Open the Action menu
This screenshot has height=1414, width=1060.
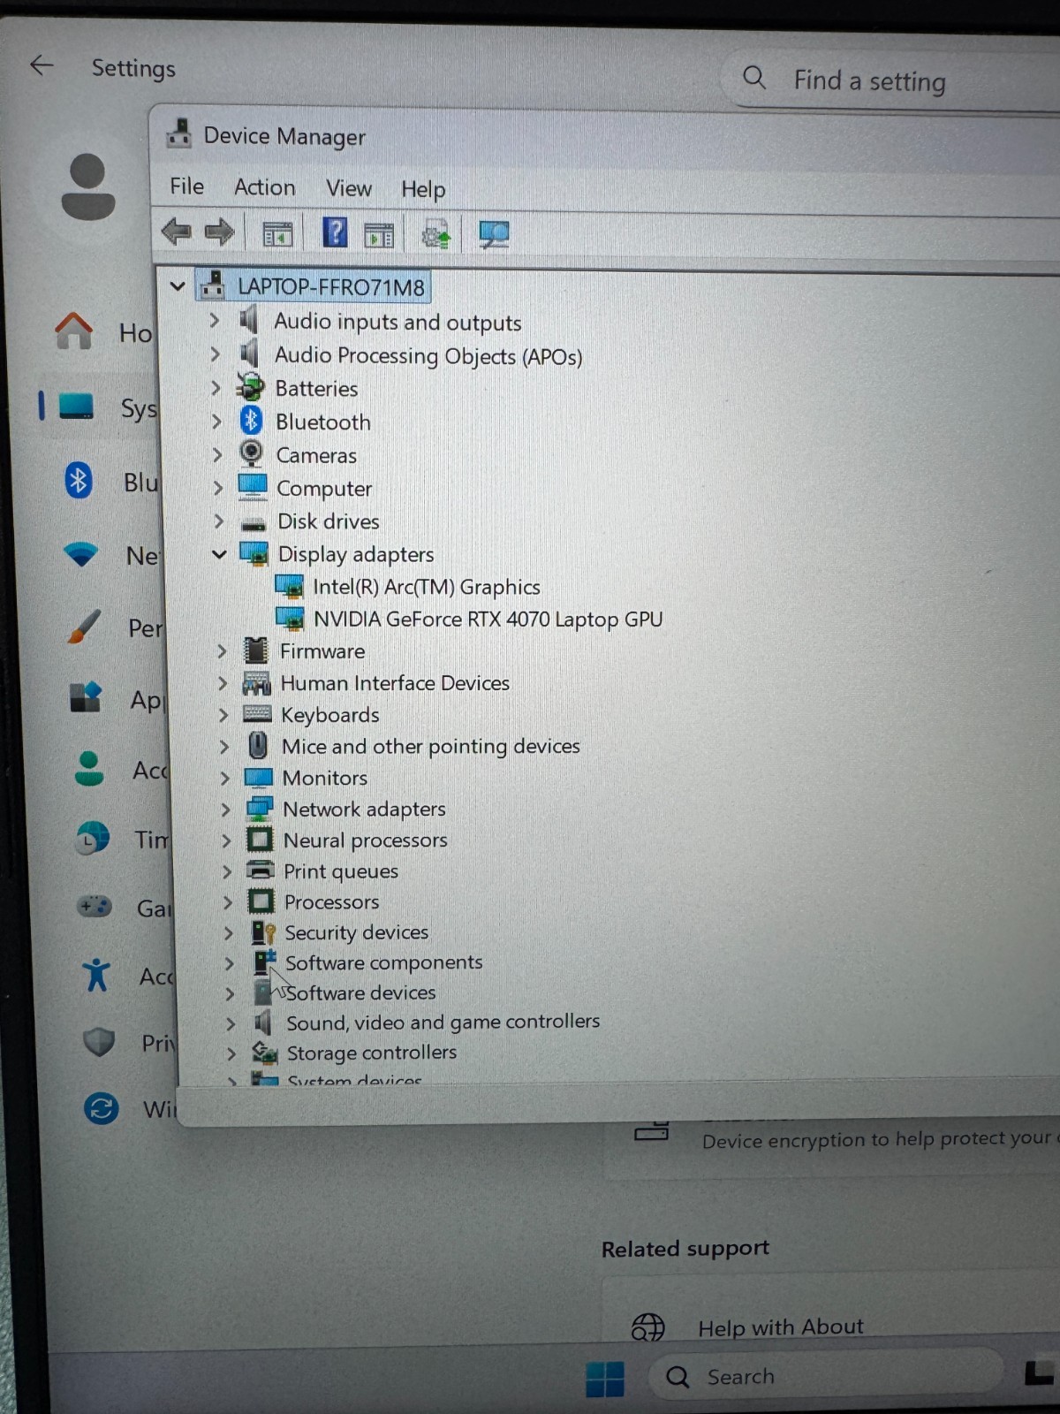[264, 187]
